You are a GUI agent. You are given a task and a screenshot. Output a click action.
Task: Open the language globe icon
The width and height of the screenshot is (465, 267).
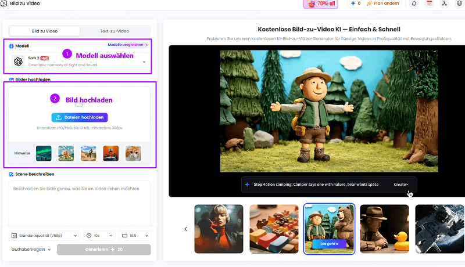(x=459, y=3)
